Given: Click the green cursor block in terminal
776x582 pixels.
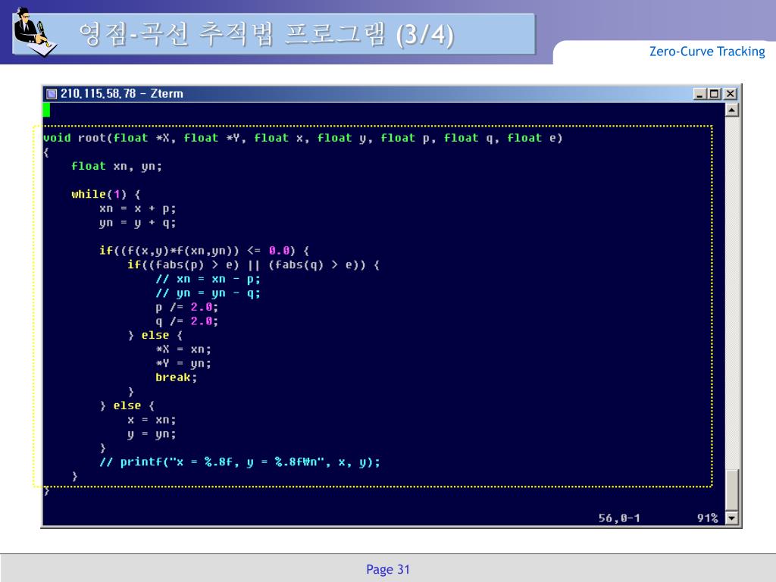Looking at the screenshot, I should point(46,111).
